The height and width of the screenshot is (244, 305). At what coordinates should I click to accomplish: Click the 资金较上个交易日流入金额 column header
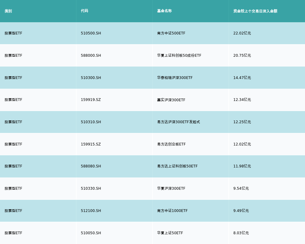coord(255,11)
